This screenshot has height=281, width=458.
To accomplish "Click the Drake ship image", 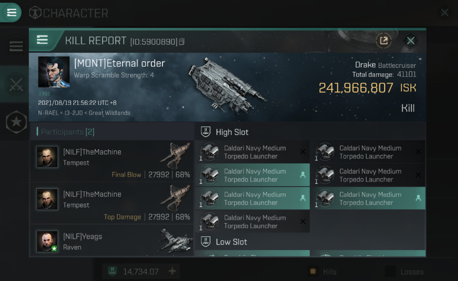I will tap(227, 84).
